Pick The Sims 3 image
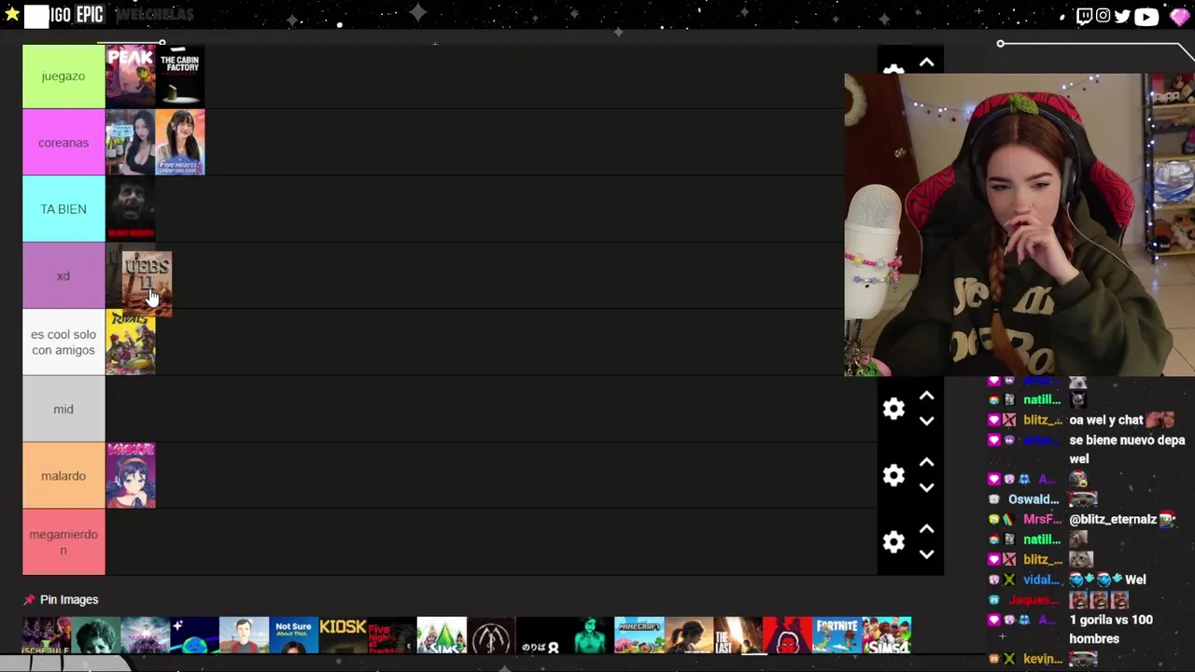 coord(441,636)
